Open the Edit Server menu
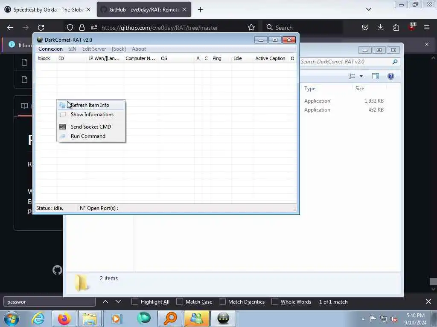Screen dimensions: 437x327 [94, 49]
